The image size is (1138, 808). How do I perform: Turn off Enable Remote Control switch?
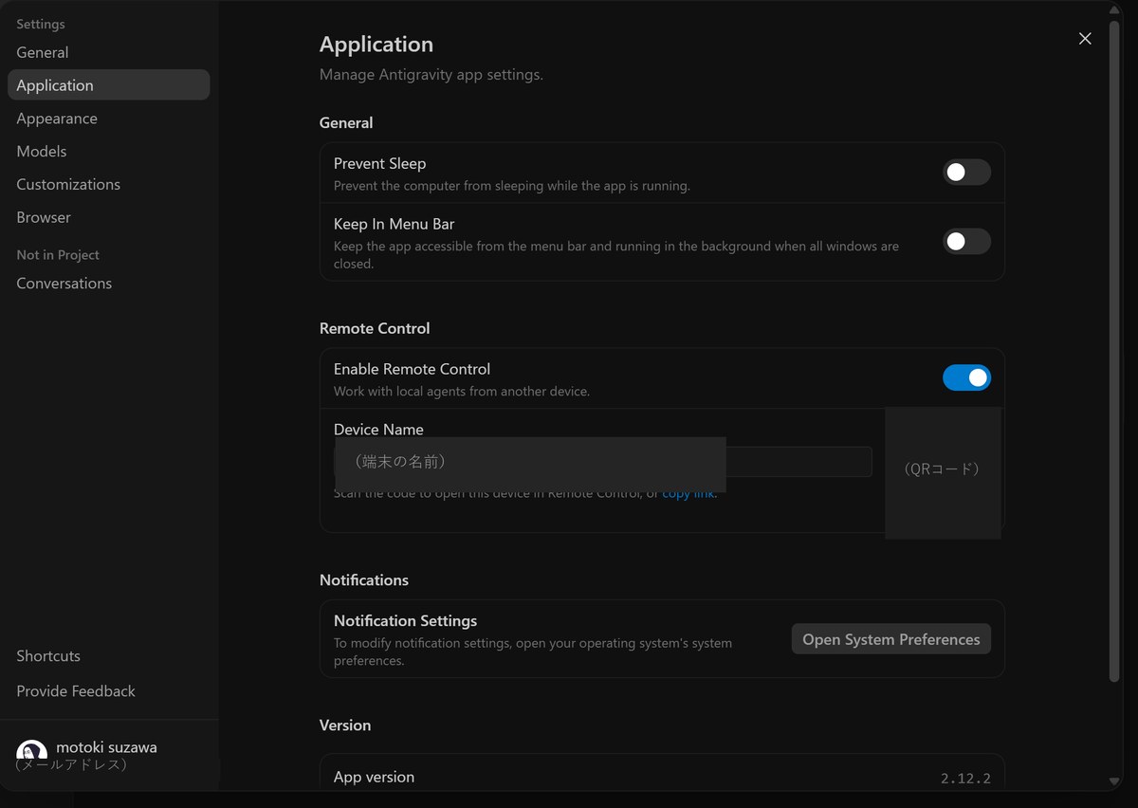(966, 378)
